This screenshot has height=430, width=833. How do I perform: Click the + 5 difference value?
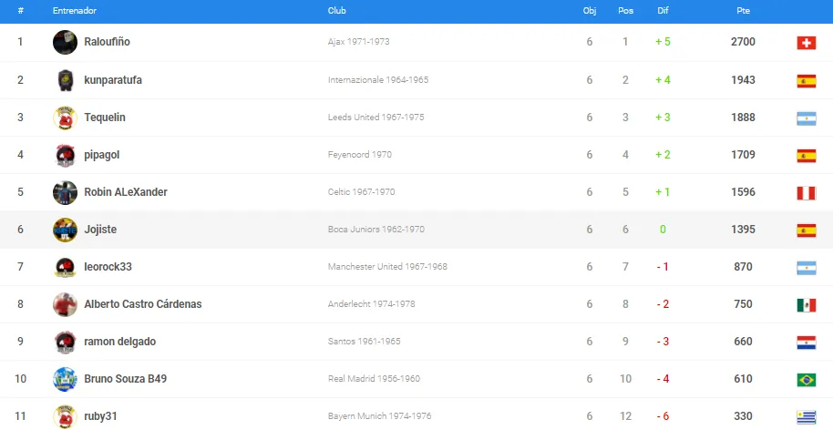tap(663, 42)
